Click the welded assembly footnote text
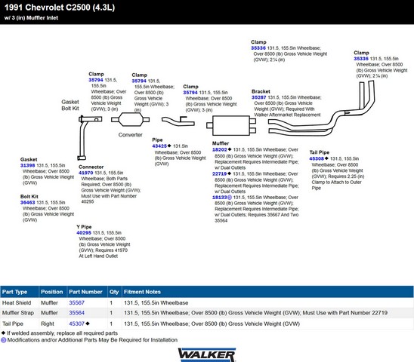Viewport: 414px width, 362px height. [x=62, y=333]
